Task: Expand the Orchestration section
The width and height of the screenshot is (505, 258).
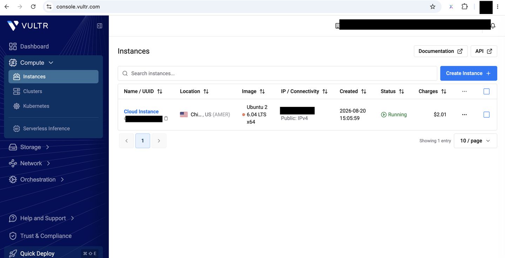Action: (36, 179)
